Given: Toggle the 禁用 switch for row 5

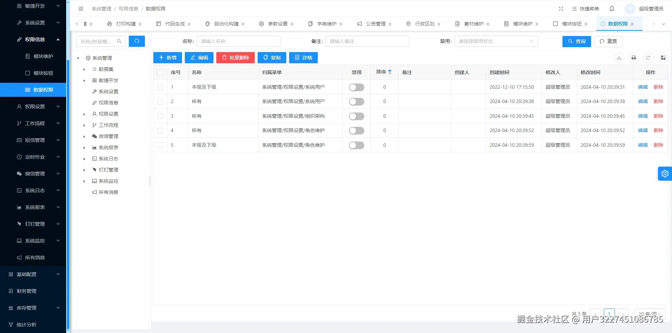Looking at the screenshot, I should (x=356, y=145).
